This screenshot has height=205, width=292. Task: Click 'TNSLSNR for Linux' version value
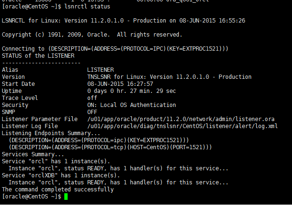[169, 77]
